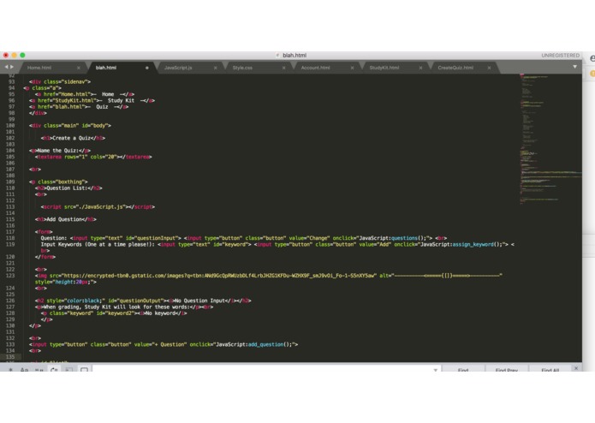Click the "Create a Quiz" heading text
595x423 pixels.
(71, 138)
